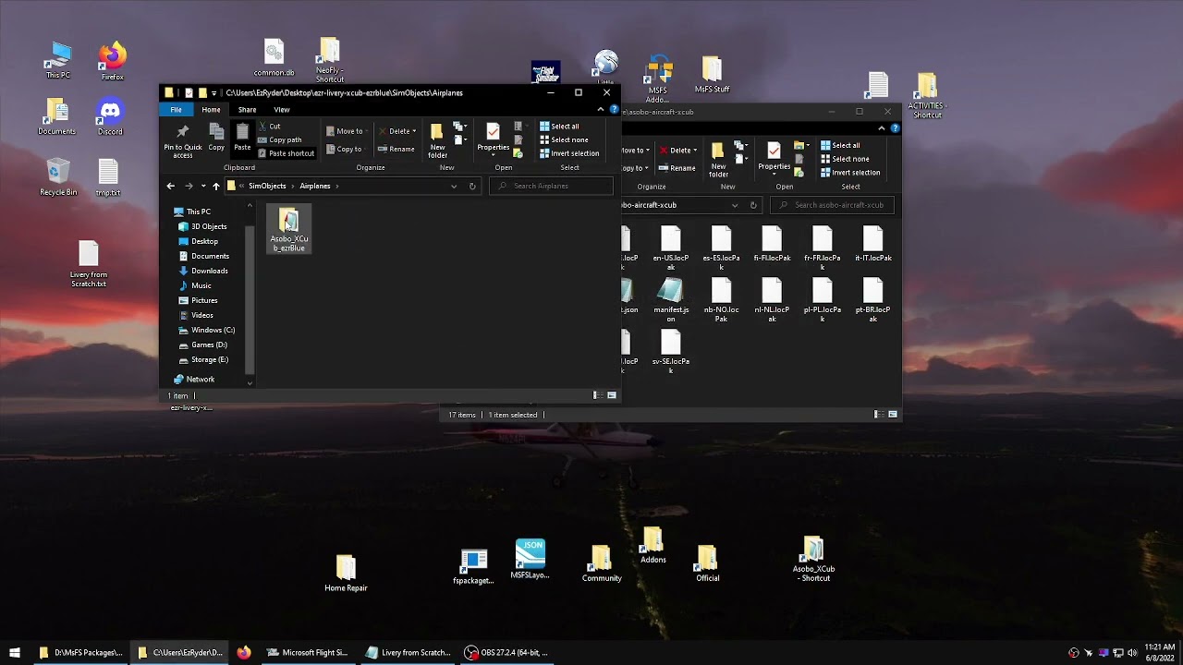The width and height of the screenshot is (1183, 665).
Task: Open Move to dropdown in Airplanes window
Action: (x=346, y=131)
